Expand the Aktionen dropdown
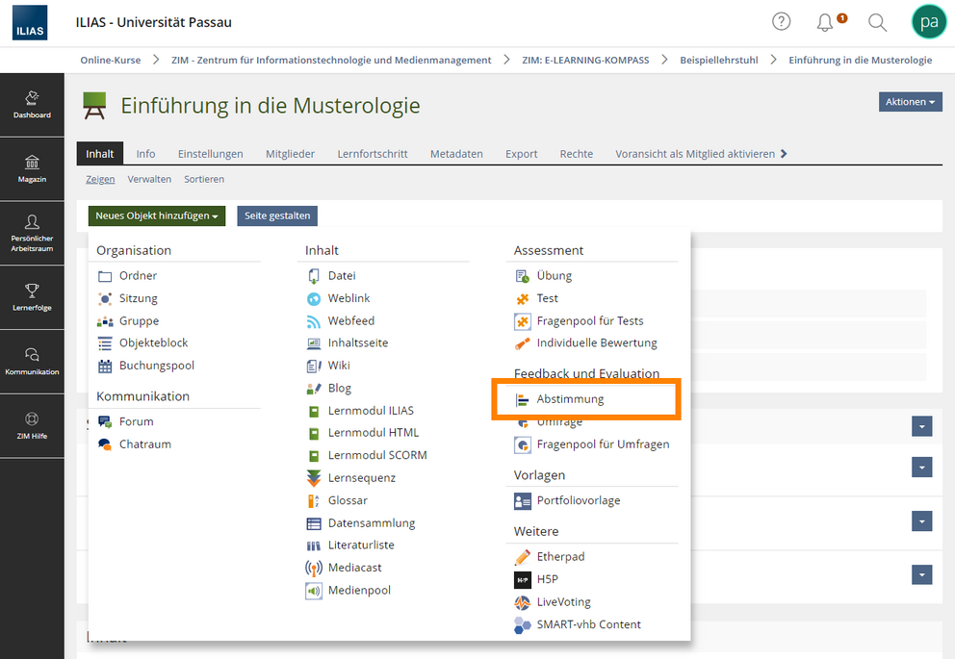The height and width of the screenshot is (659, 955). pyautogui.click(x=910, y=102)
